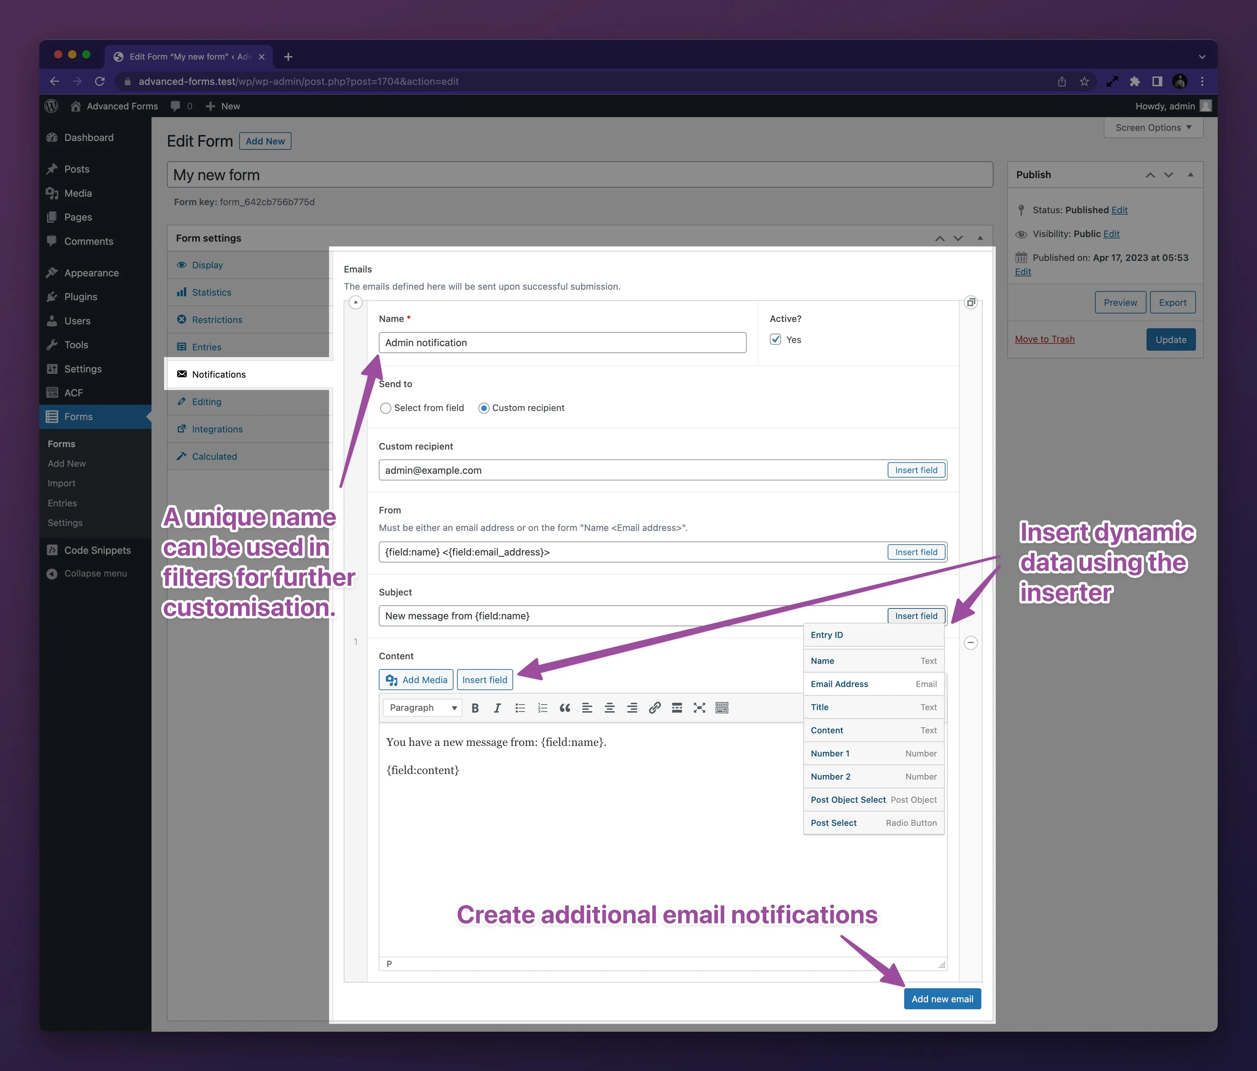Move Form settings panel up

[939, 238]
